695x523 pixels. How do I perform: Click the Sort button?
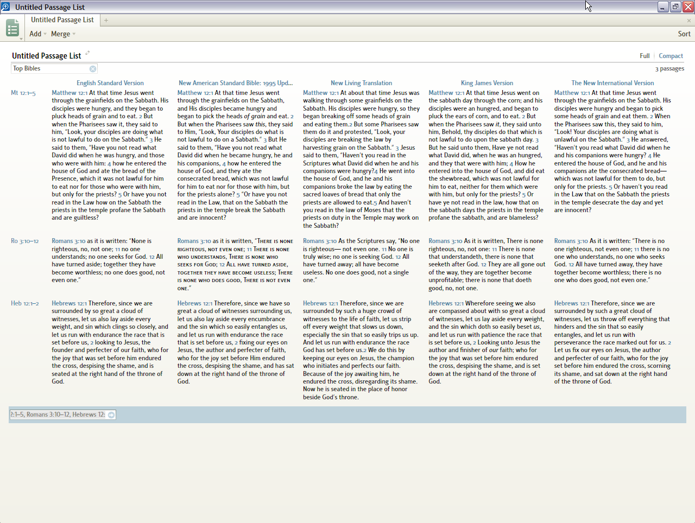[684, 34]
